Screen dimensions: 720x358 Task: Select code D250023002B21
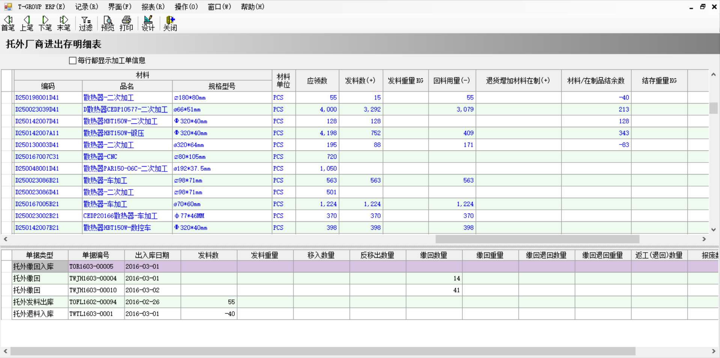(x=37, y=216)
